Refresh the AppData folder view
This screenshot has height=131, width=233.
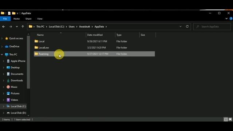pos(187,27)
